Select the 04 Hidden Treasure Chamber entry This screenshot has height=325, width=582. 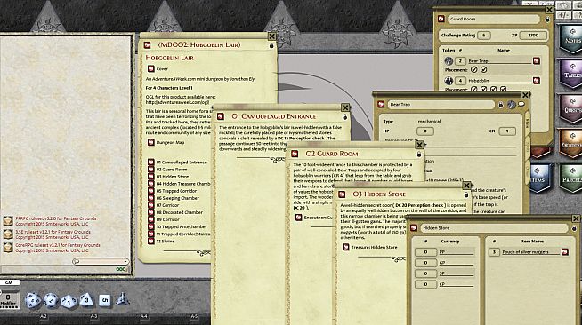tap(183, 184)
